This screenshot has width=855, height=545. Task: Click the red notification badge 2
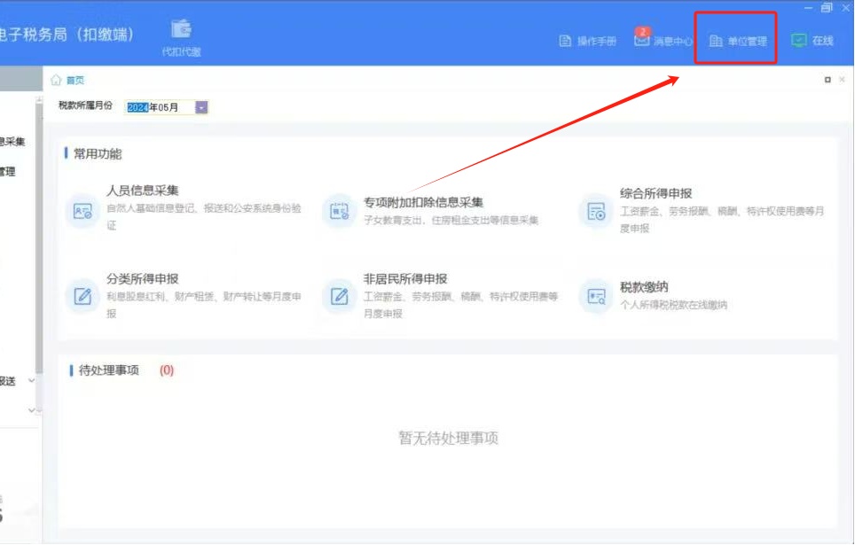[643, 32]
